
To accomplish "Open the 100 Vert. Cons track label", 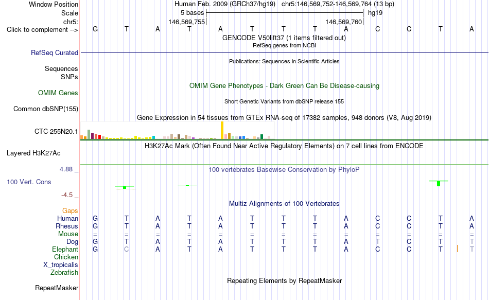I will tap(29, 182).
